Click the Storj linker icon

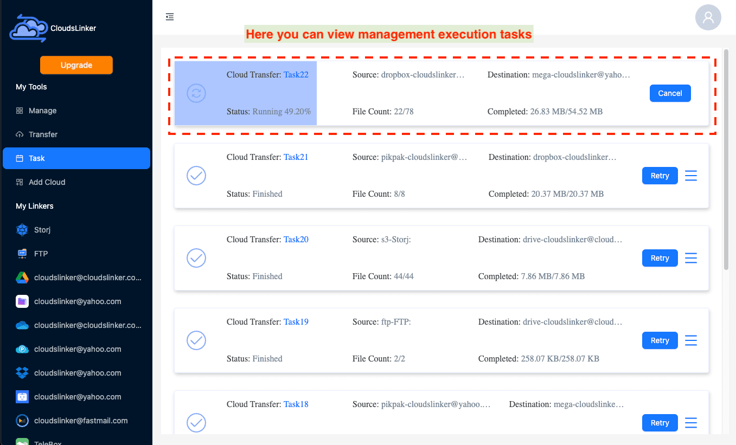[x=22, y=230]
